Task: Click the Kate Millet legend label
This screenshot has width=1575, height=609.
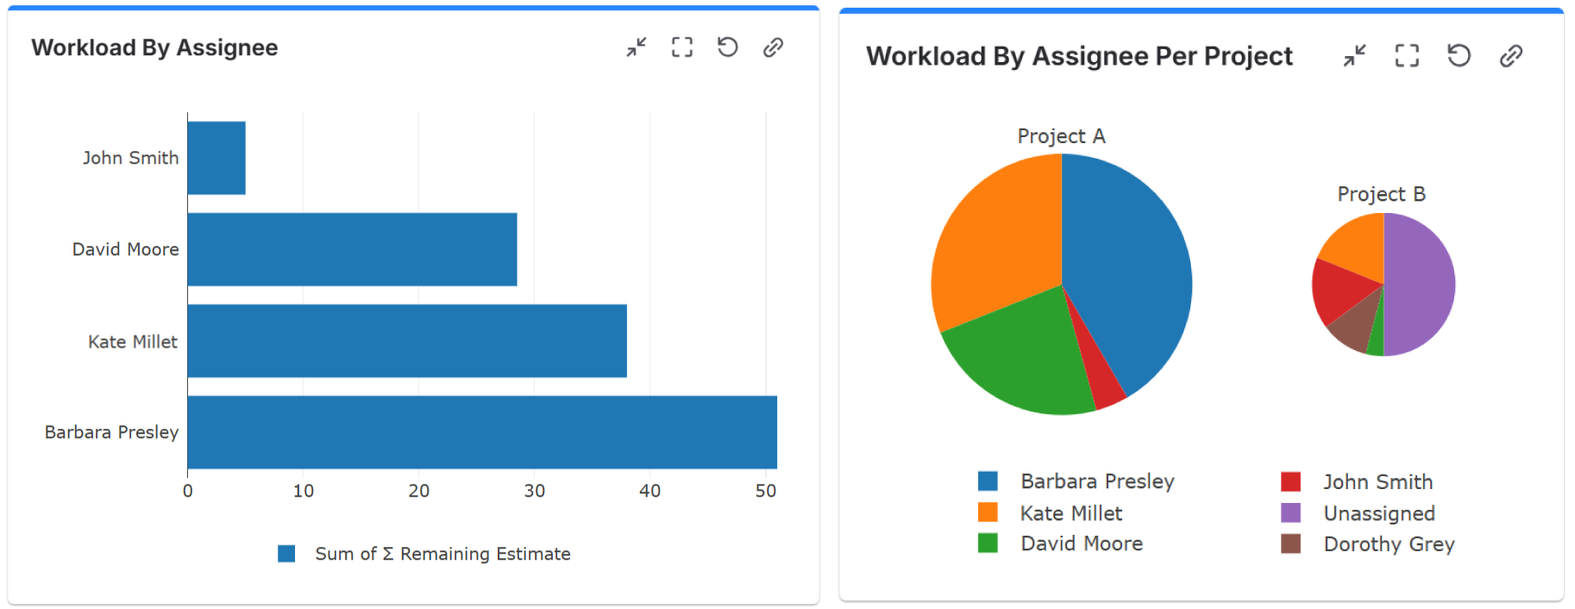Action: 1071,513
